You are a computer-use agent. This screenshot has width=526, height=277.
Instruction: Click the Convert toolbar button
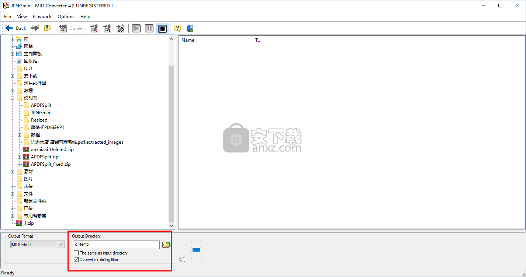pos(73,28)
